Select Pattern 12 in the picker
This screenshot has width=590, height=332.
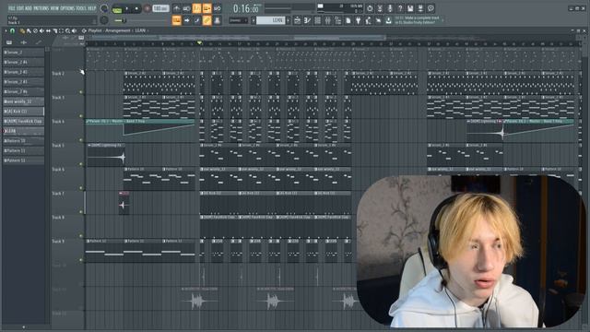coord(23,160)
